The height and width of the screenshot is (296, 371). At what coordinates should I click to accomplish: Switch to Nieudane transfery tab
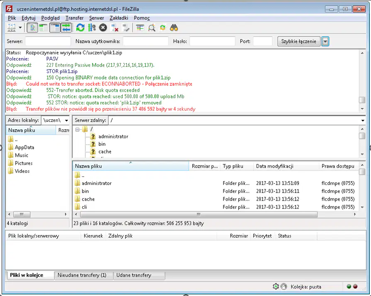[x=84, y=275]
